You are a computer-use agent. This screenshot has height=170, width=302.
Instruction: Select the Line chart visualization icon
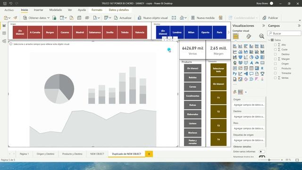[x=235, y=52]
